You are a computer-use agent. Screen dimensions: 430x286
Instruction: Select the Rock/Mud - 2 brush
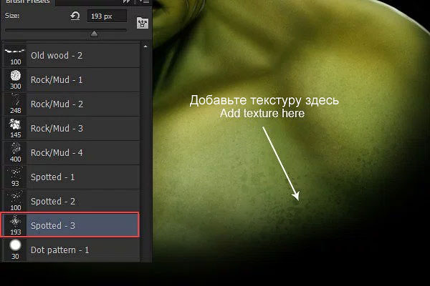point(71,104)
